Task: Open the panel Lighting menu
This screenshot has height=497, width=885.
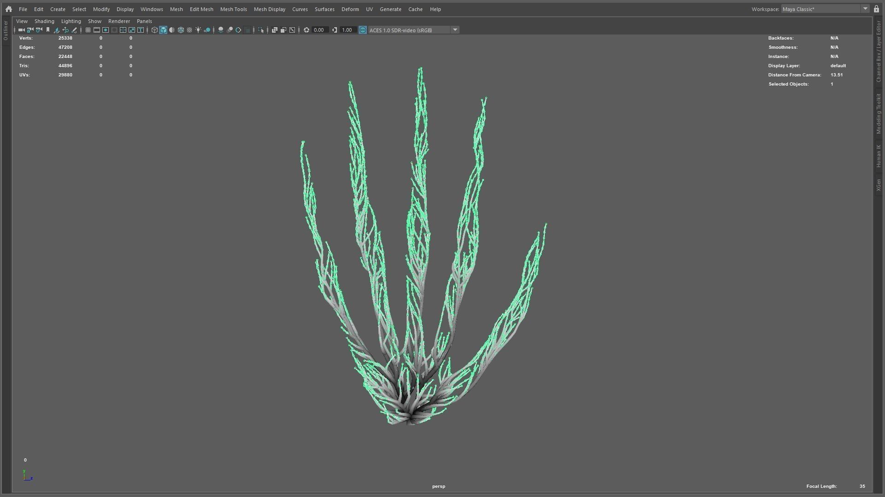Action: coord(71,21)
